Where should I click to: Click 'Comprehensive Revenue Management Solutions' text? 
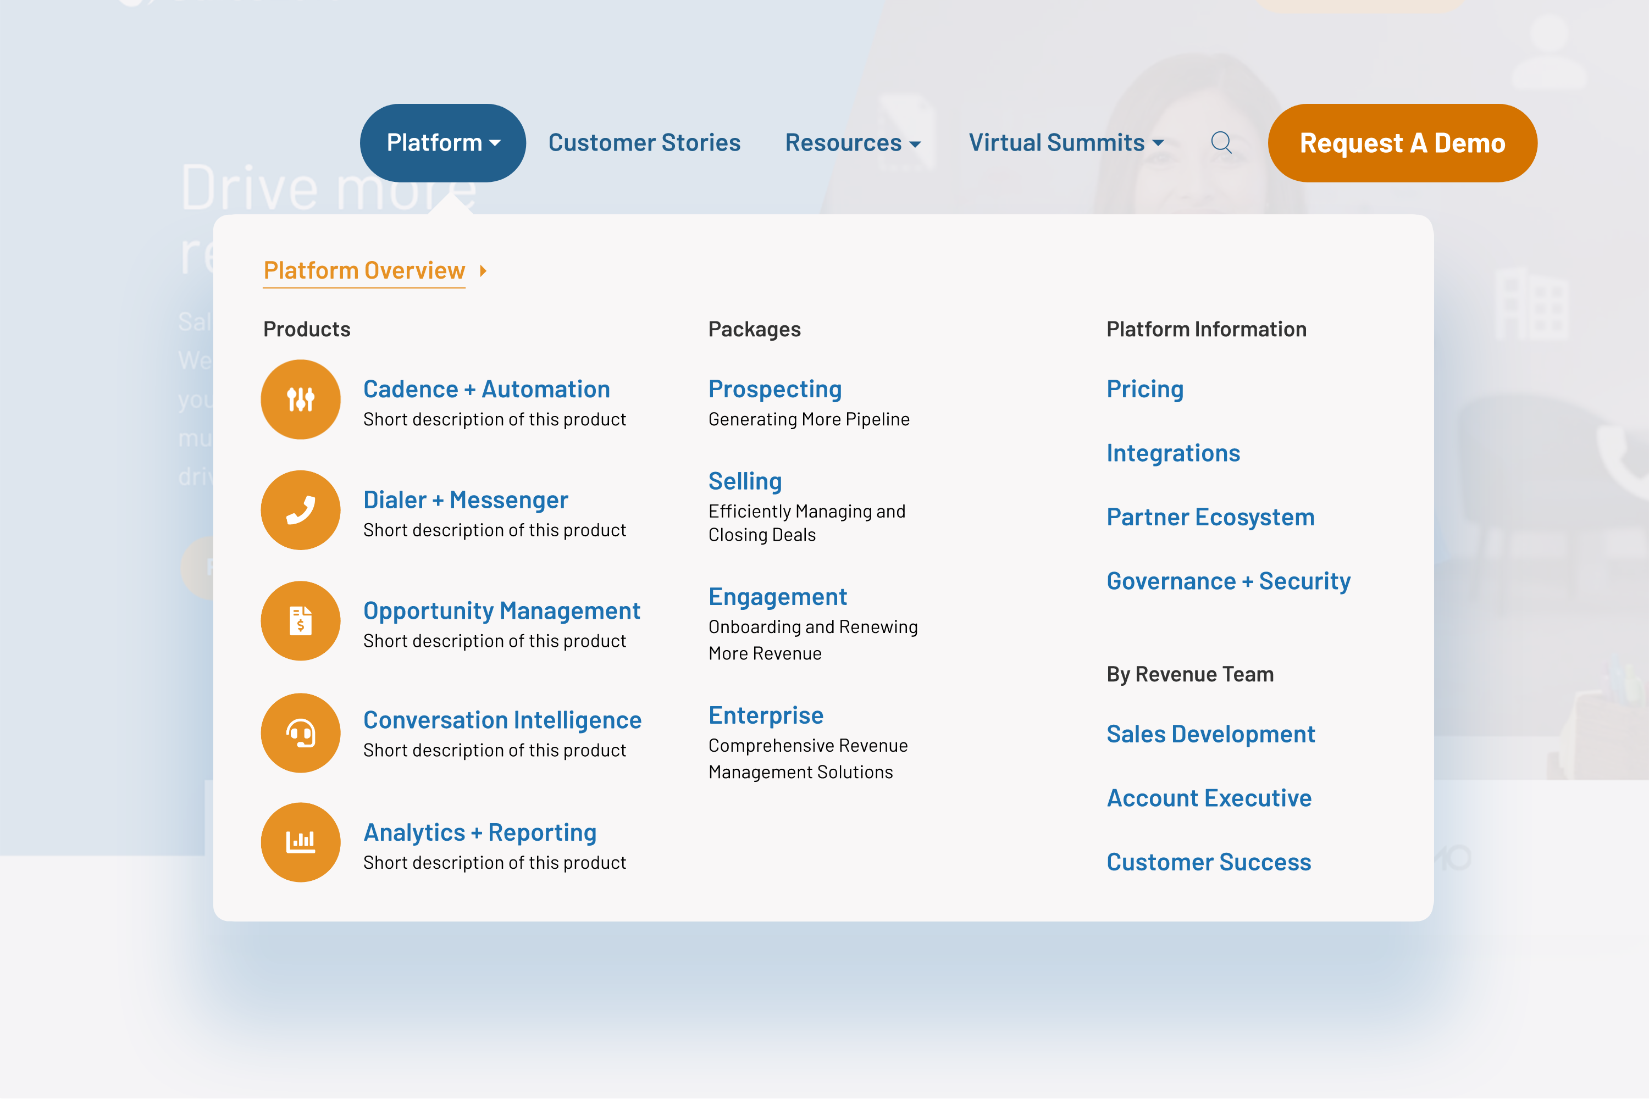pos(807,758)
